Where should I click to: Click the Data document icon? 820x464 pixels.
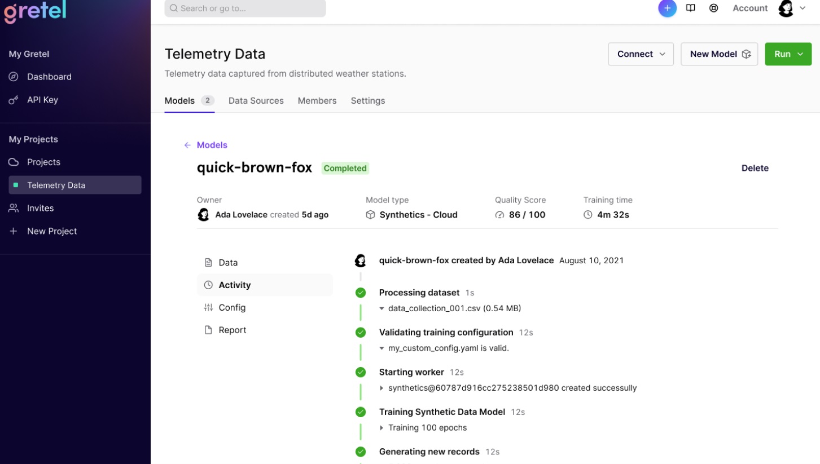208,263
